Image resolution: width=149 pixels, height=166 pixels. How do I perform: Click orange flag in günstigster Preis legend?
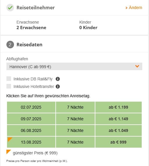click(x=8, y=152)
